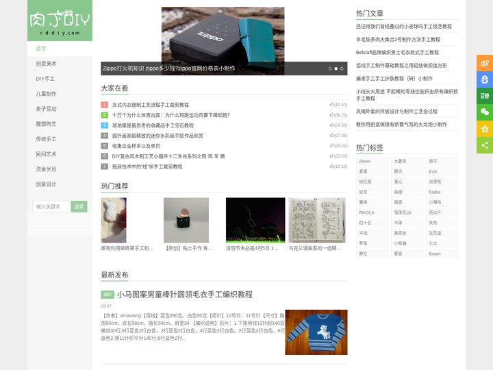Viewport: 493px width, 370px height.
Task: Share via the QQ penguin icon
Action: point(485,79)
